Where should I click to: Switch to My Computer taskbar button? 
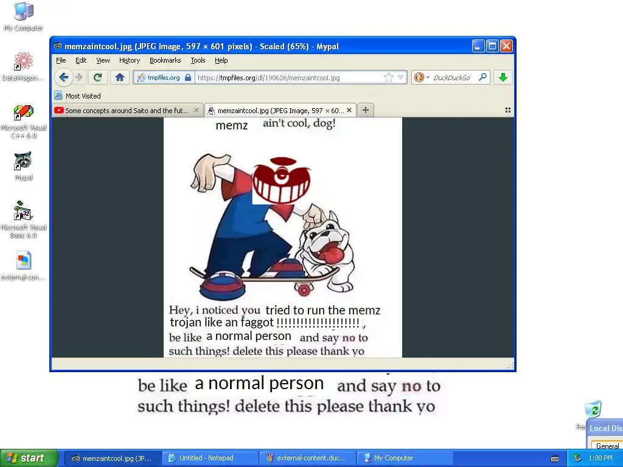[405, 458]
